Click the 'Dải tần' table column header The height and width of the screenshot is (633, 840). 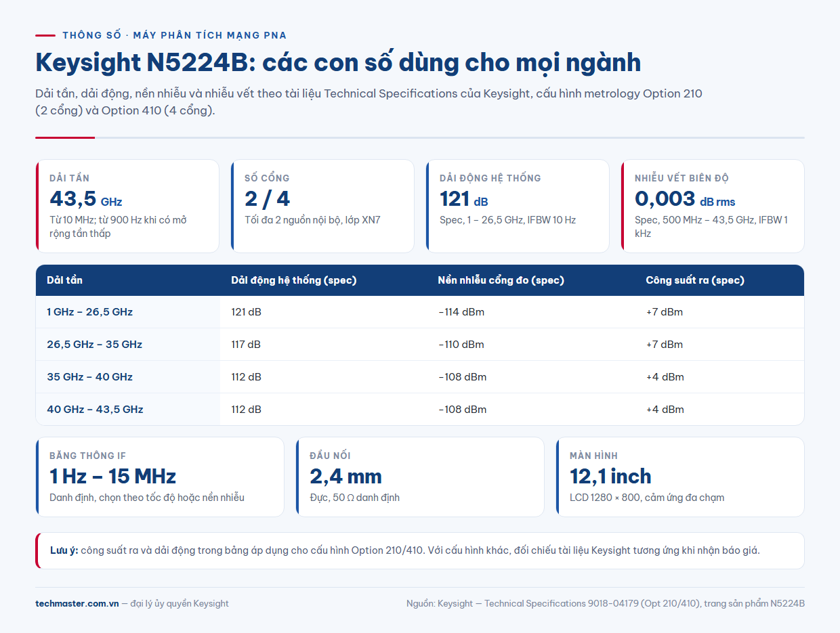64,280
